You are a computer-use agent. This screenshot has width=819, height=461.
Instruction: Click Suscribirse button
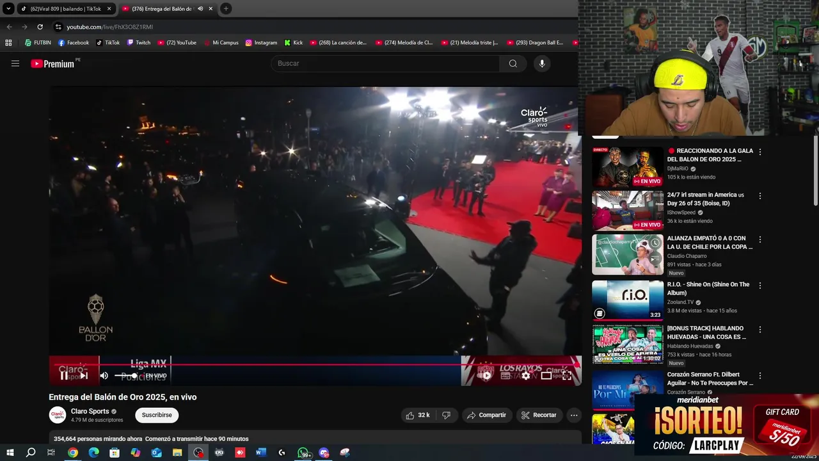point(157,415)
